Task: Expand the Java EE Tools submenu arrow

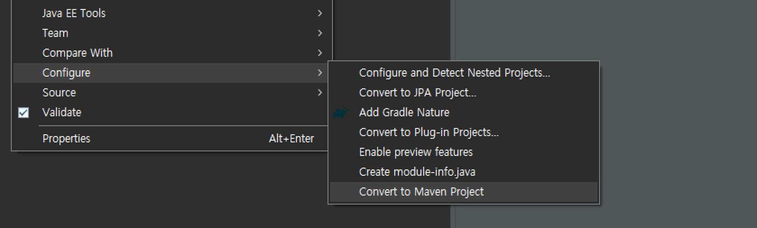Action: (320, 13)
